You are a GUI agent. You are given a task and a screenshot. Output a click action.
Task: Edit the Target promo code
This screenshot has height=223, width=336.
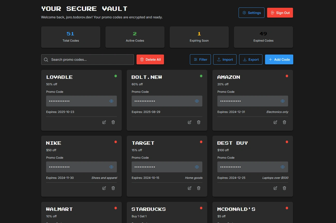click(190, 188)
